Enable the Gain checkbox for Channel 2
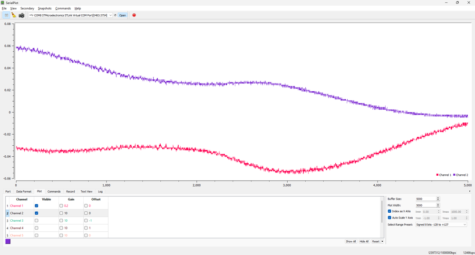The width and height of the screenshot is (475, 255). [x=61, y=213]
